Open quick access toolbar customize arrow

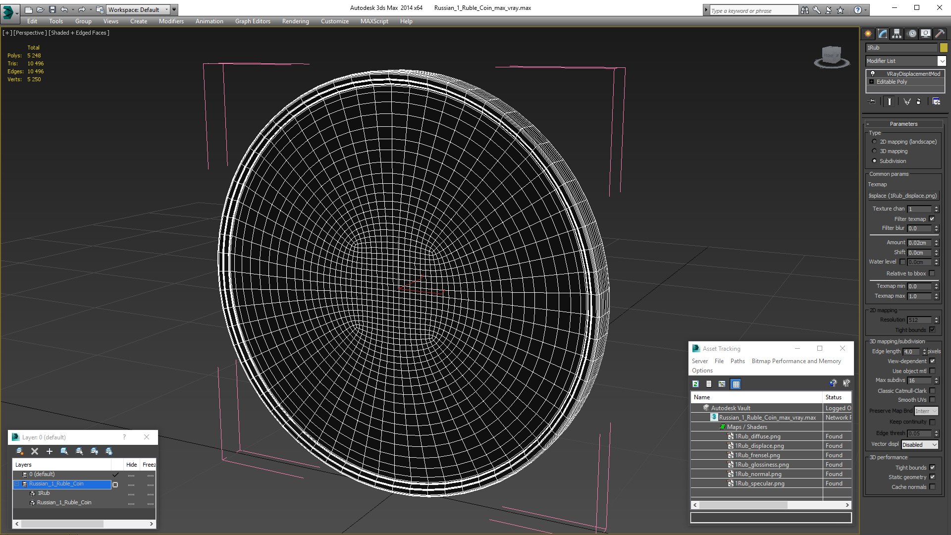[174, 9]
